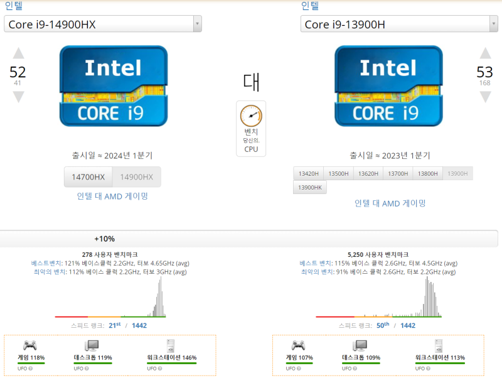Image resolution: width=502 pixels, height=378 pixels.
Task: Click the 278 사용자 벤치마크 heading
Action: (x=110, y=255)
